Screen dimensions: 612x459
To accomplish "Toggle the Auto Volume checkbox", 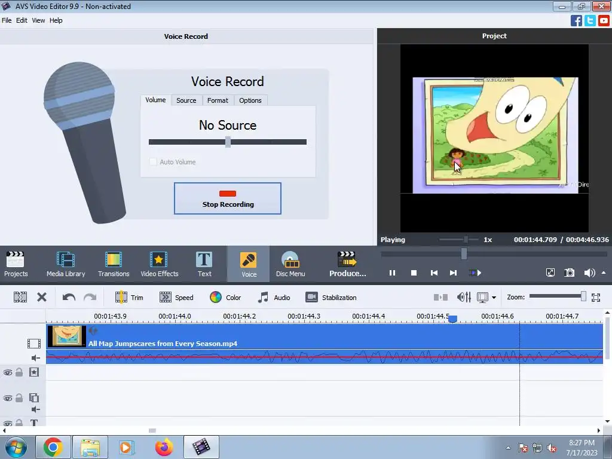I will (x=153, y=161).
